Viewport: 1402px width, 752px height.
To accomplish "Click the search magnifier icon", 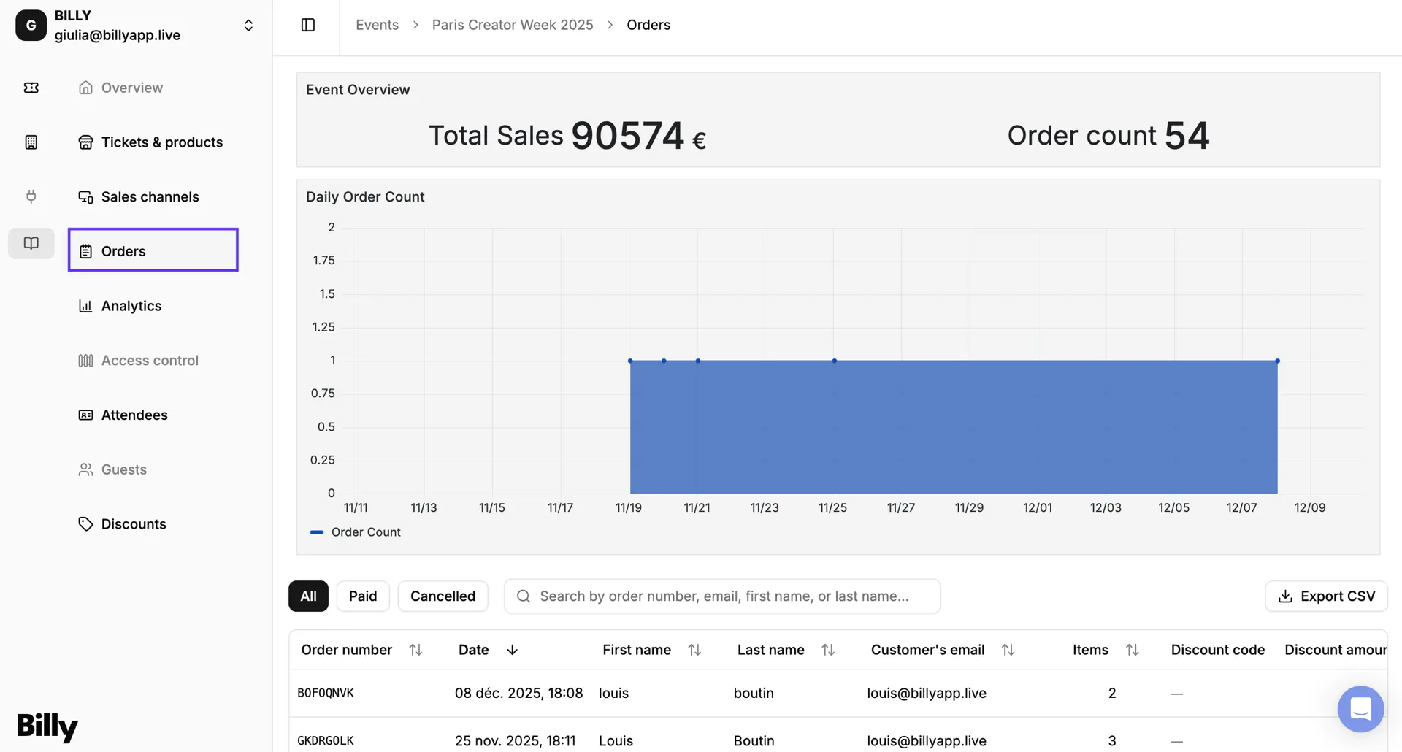I will [524, 596].
